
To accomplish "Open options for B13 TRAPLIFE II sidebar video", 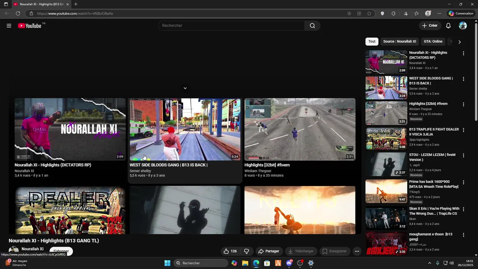I will click(463, 130).
